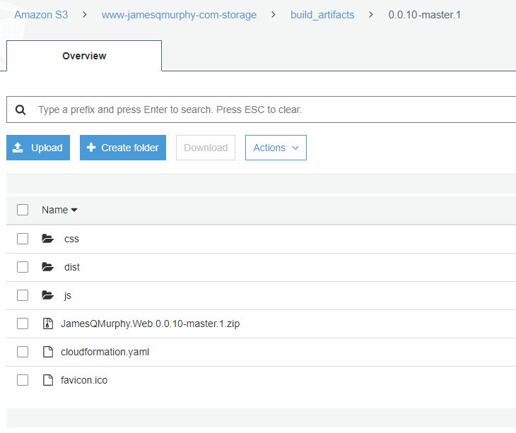Screen dimensions: 516x433
Task: Click the cloudformation.yaml file icon
Action: (48, 352)
